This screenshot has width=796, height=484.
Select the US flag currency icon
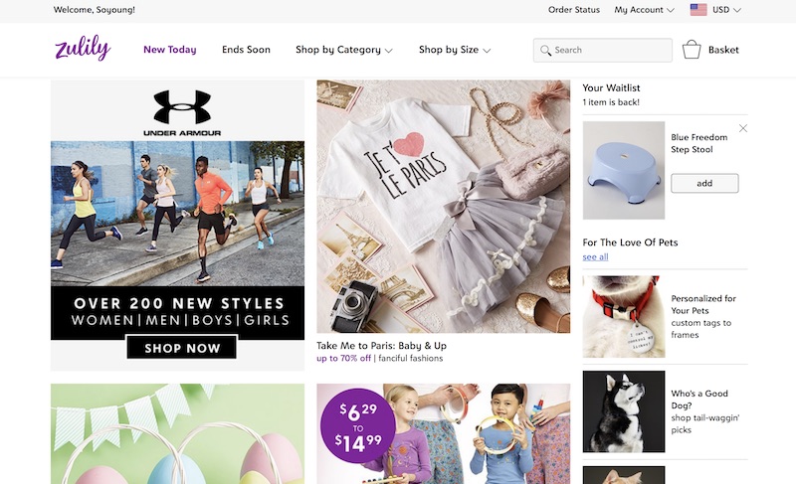click(698, 10)
